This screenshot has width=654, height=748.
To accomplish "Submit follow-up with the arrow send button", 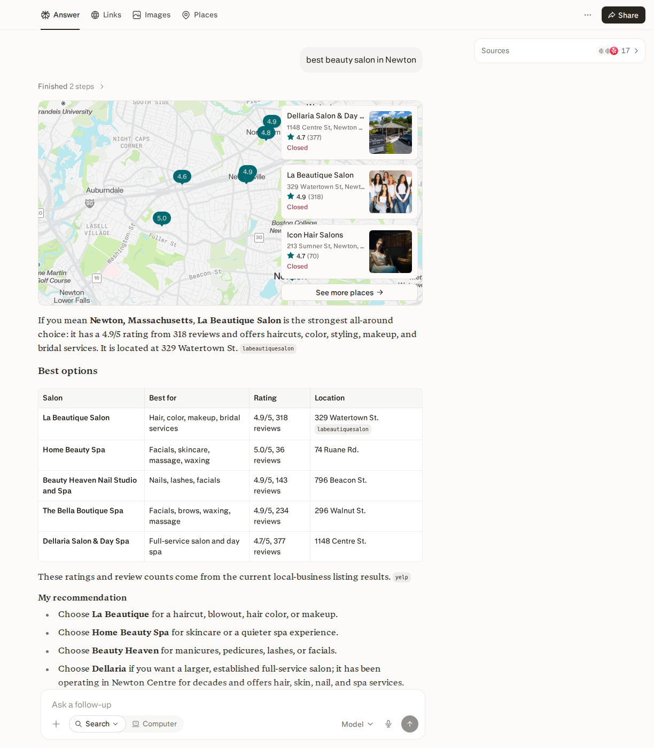I will 410,724.
